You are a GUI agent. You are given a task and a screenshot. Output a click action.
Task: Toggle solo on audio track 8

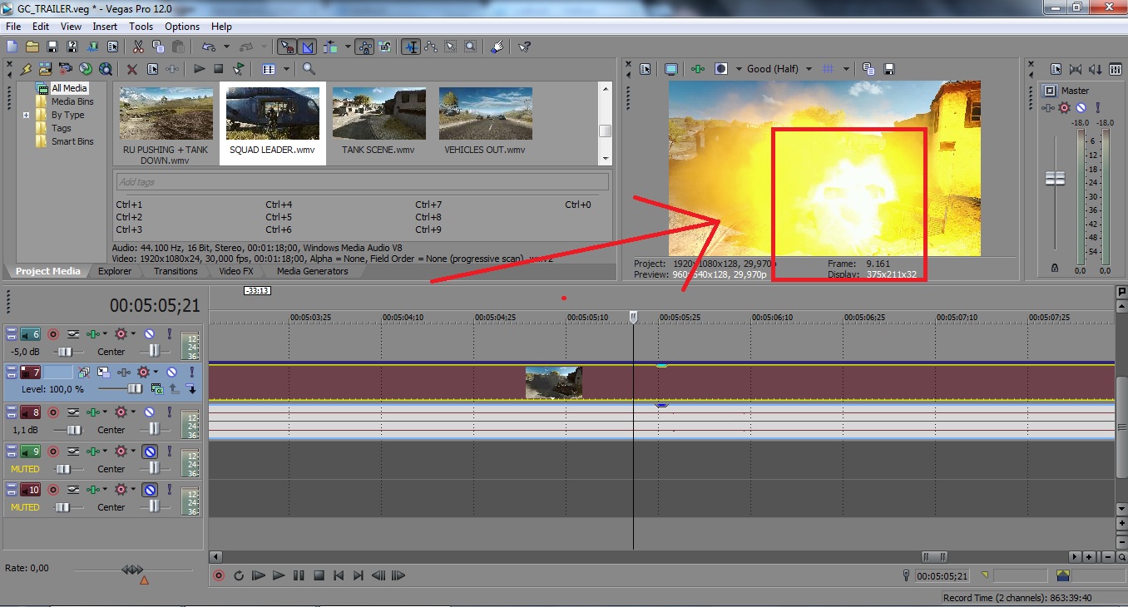click(170, 412)
